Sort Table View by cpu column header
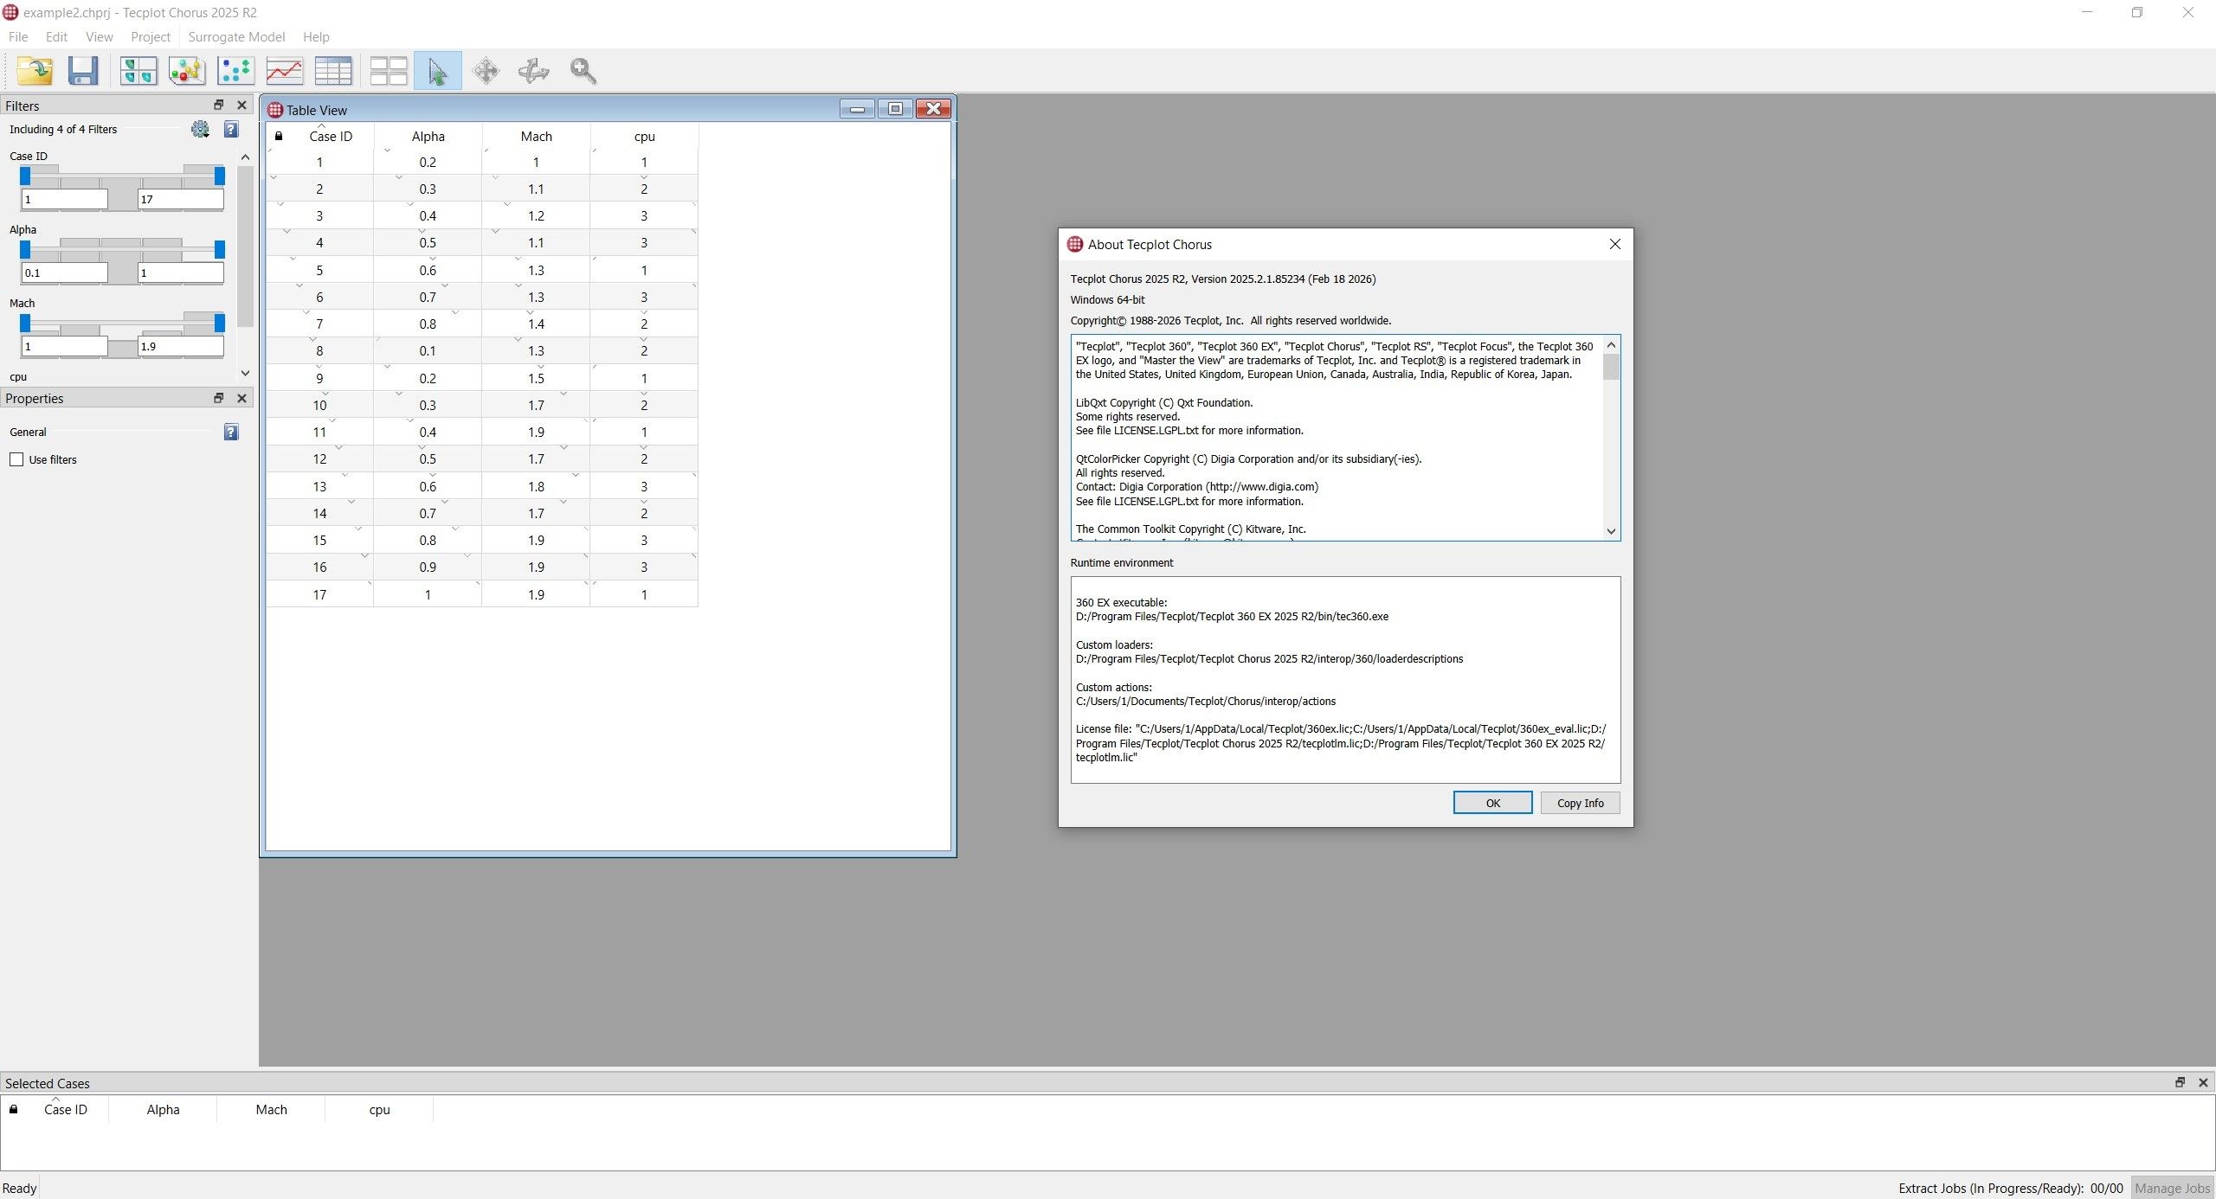The image size is (2216, 1199). click(644, 137)
